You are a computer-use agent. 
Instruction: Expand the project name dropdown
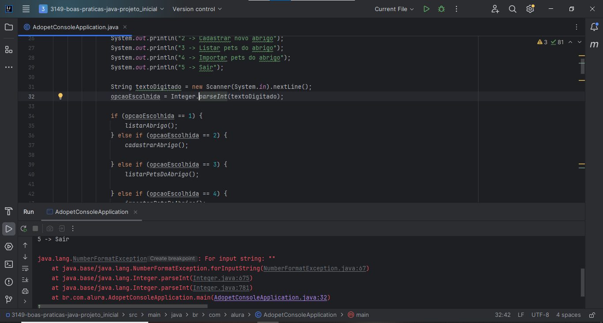(x=101, y=9)
